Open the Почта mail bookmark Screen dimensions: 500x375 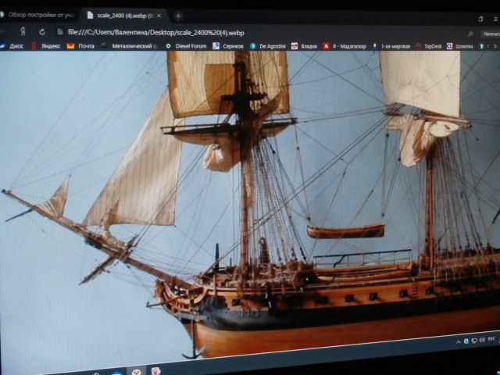tap(80, 46)
